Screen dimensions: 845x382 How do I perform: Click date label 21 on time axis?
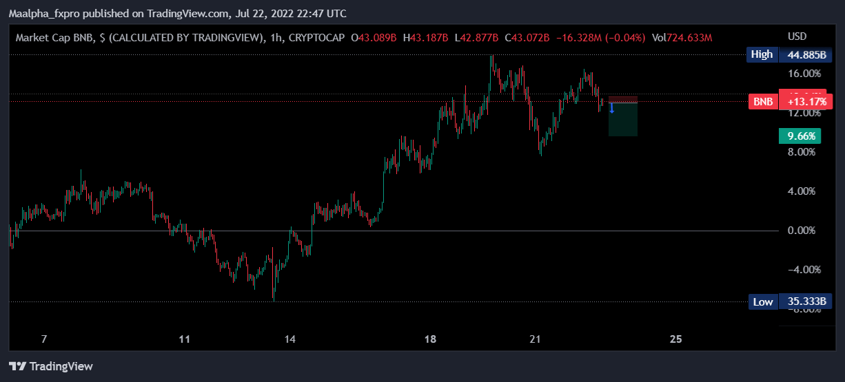pos(536,339)
